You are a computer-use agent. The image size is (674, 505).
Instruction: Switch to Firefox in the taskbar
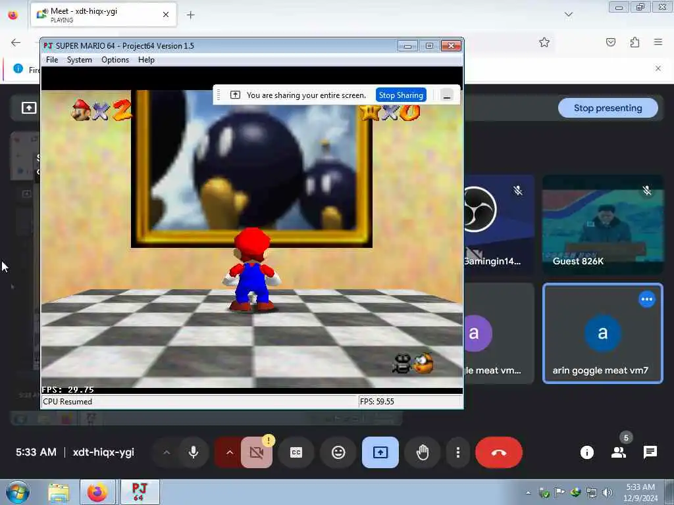[97, 492]
